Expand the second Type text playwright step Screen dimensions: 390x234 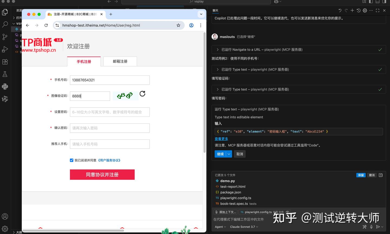tap(217, 89)
